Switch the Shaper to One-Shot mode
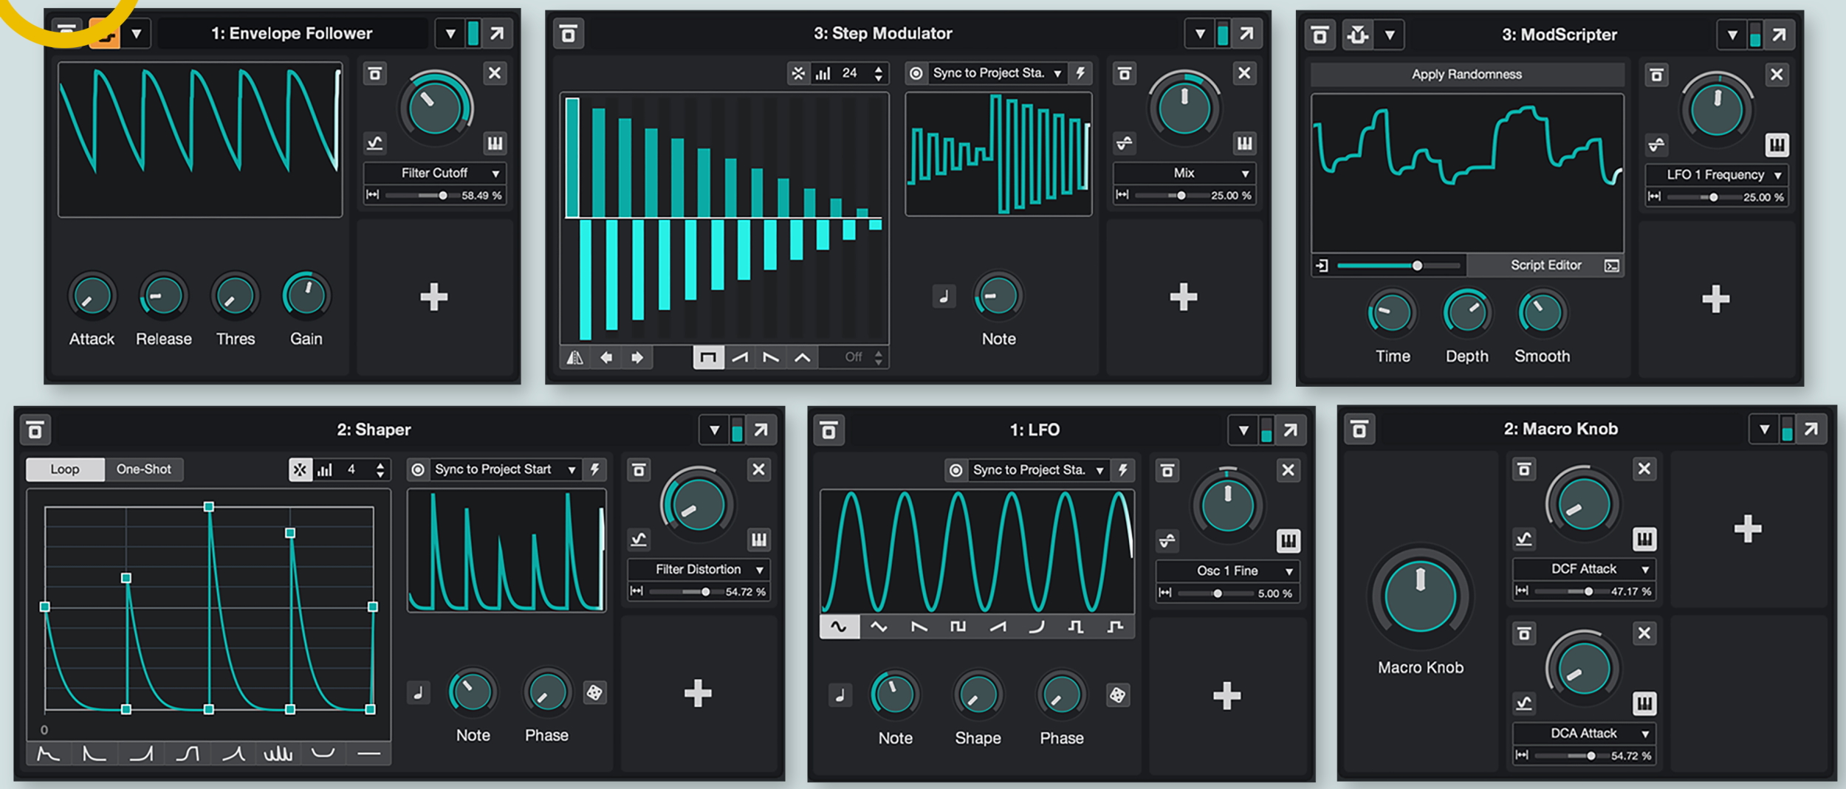This screenshot has width=1846, height=789. click(x=143, y=469)
